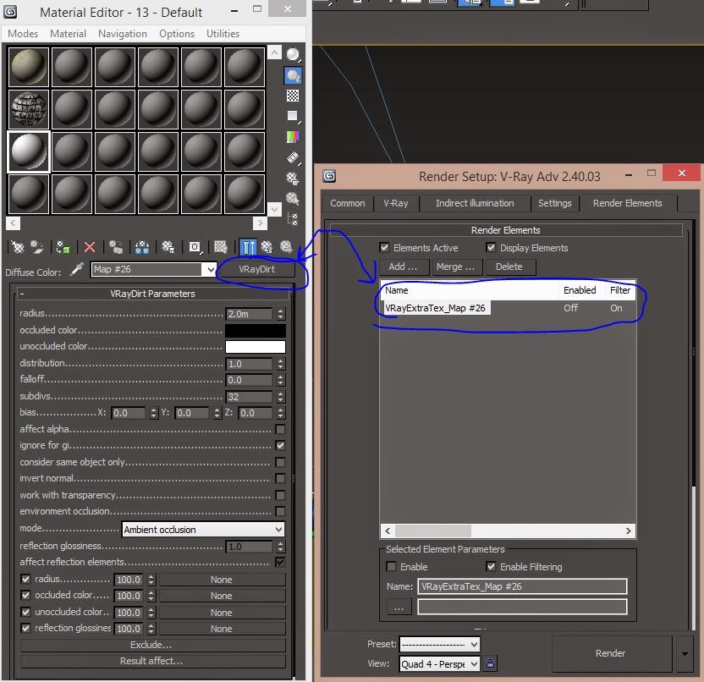The width and height of the screenshot is (704, 682).
Task: Toggle the invert normal checkbox
Action: [x=280, y=478]
